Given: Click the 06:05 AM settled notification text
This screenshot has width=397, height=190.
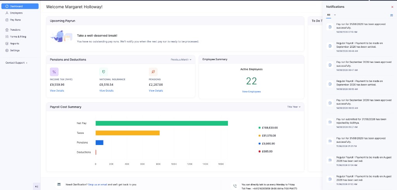Looking at the screenshot, I should coord(359,83).
